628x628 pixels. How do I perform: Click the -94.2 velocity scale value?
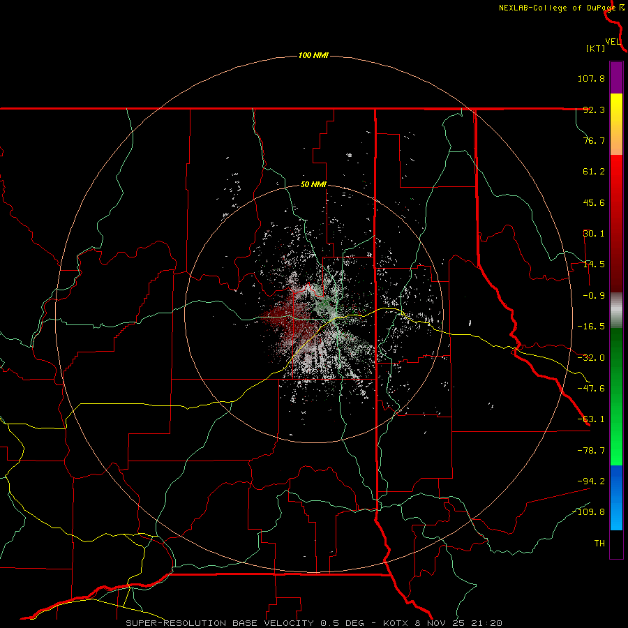click(591, 481)
